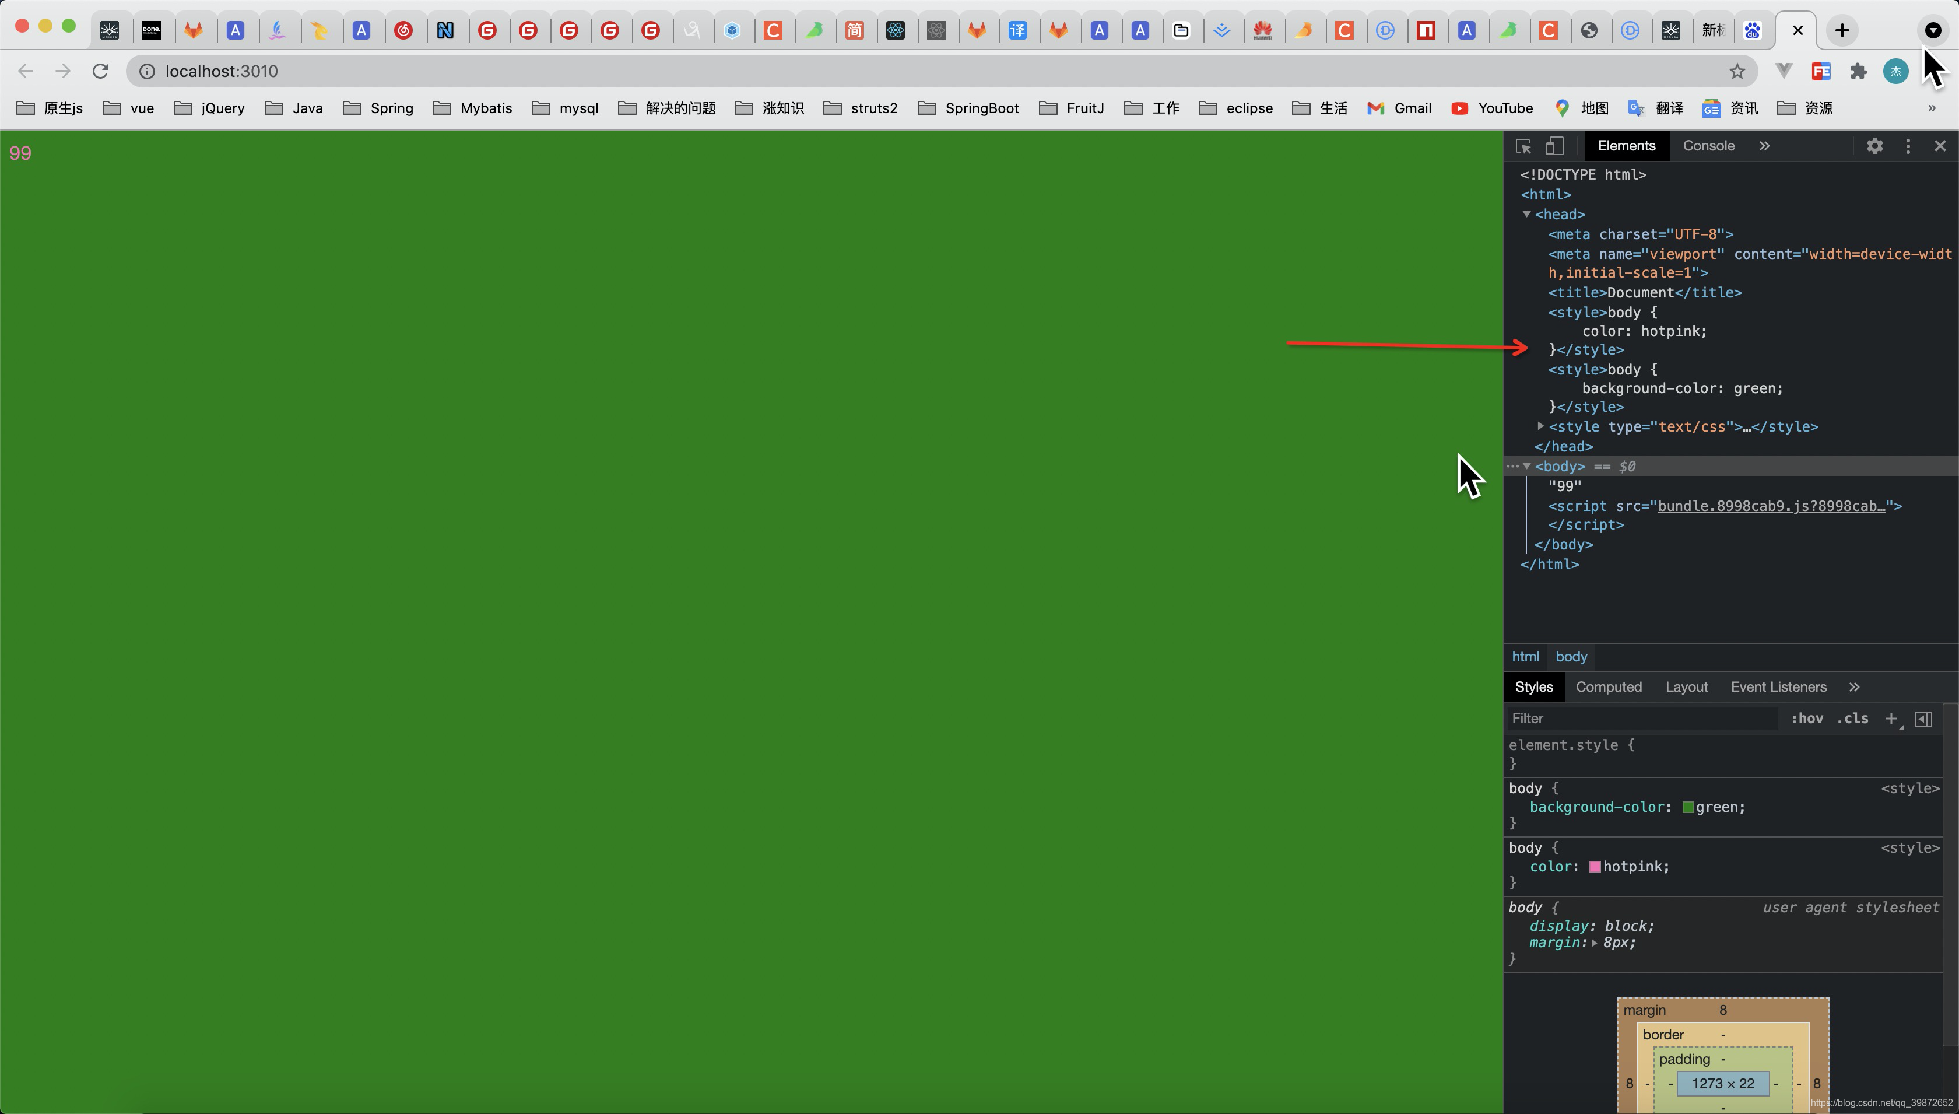
Task: Switch to the first GitLab browser tab
Action: pos(194,30)
